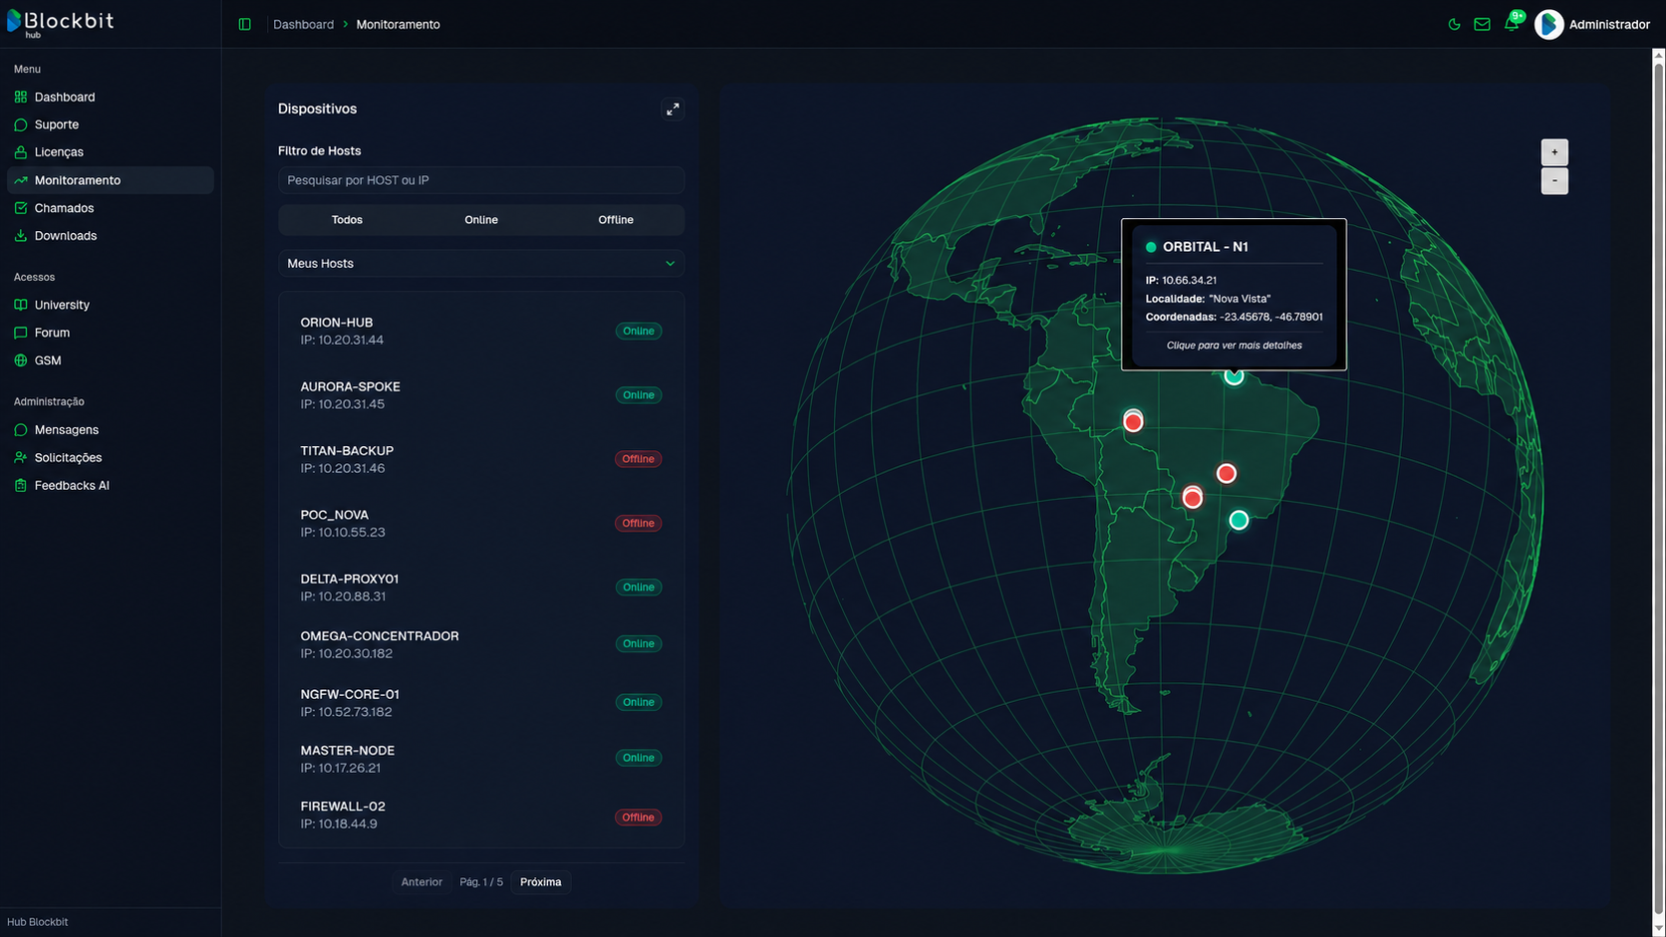Click the Suporte chat icon
This screenshot has width=1666, height=937.
[x=21, y=124]
